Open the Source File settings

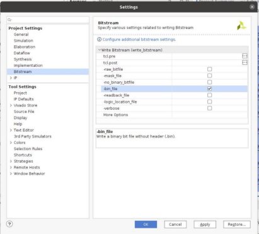[x=24, y=112]
